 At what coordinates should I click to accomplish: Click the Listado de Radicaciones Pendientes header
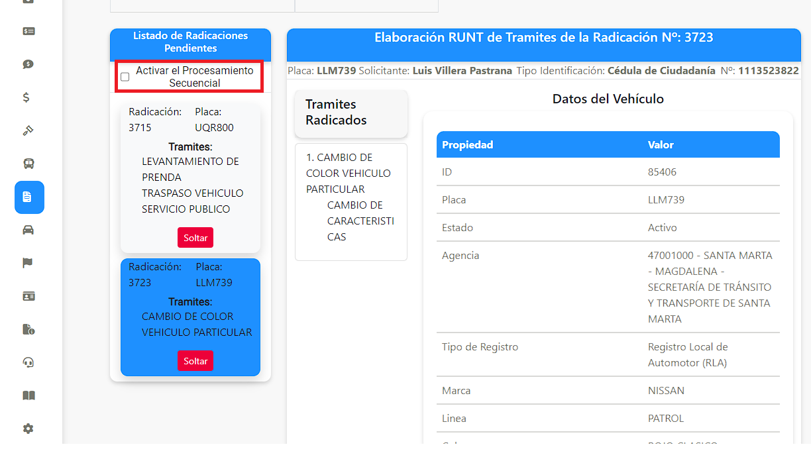(x=190, y=42)
